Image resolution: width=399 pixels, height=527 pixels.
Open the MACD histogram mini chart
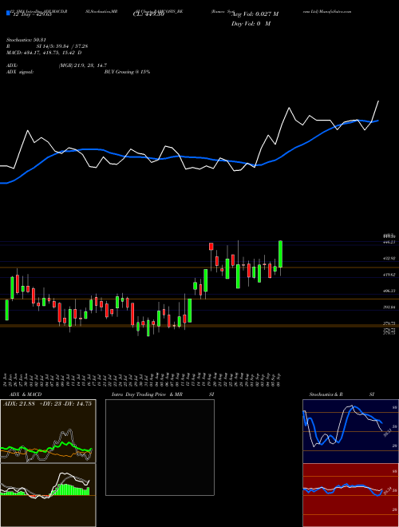click(48, 495)
